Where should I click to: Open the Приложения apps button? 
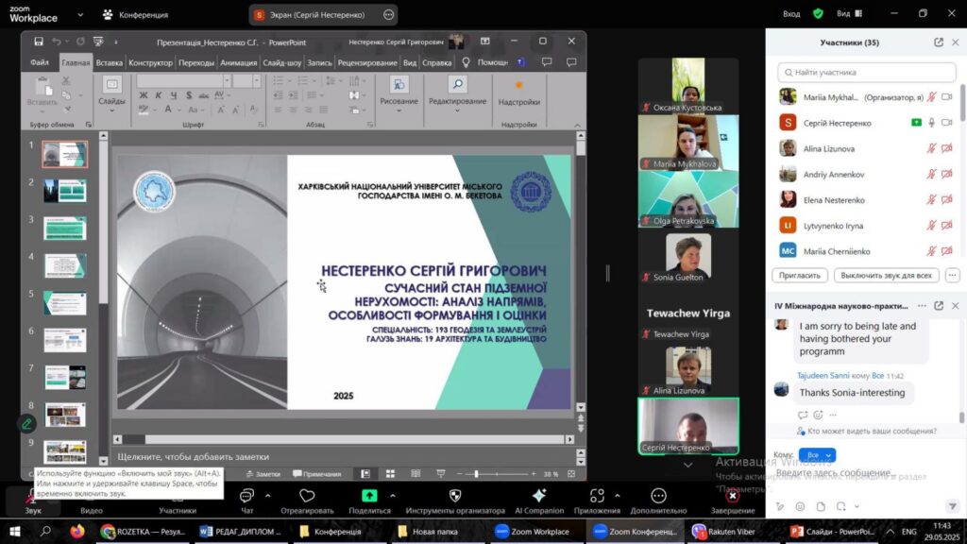[597, 501]
